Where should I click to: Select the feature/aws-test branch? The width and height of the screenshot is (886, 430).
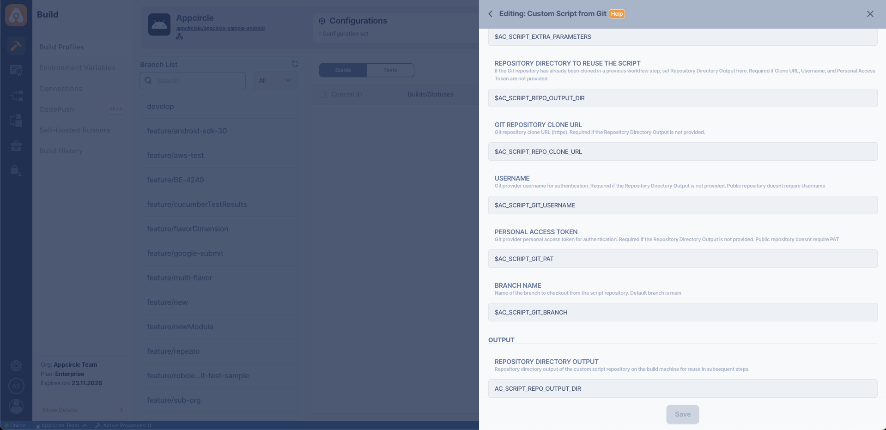[176, 156]
